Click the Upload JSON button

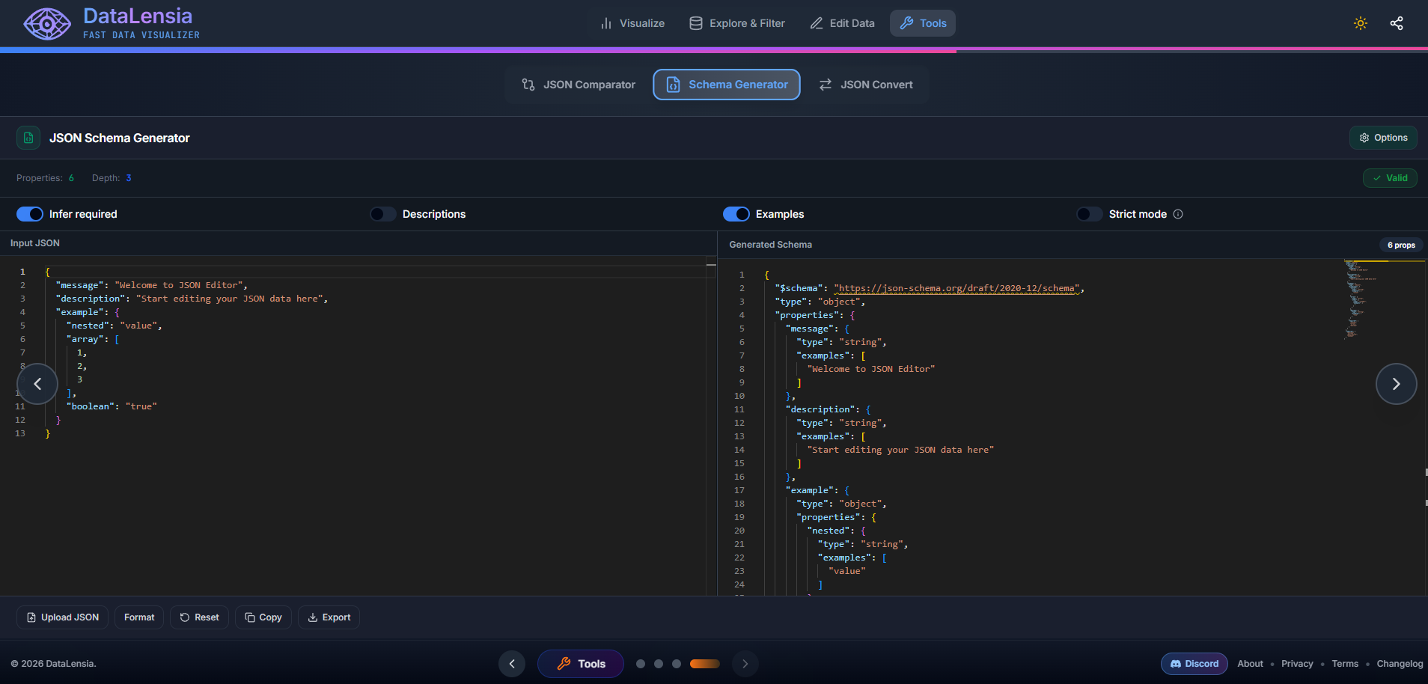tap(63, 617)
